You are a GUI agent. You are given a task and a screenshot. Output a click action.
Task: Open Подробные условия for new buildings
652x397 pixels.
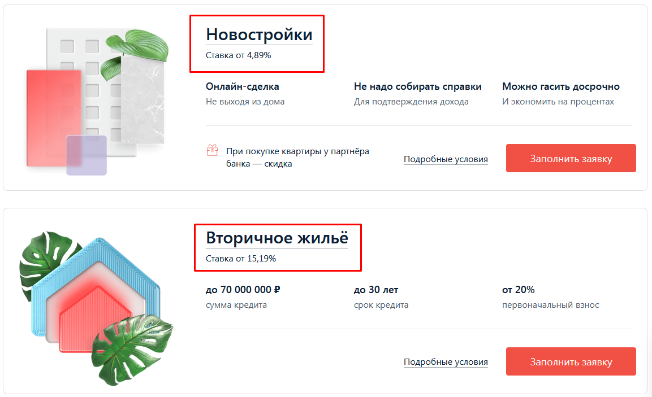point(446,159)
